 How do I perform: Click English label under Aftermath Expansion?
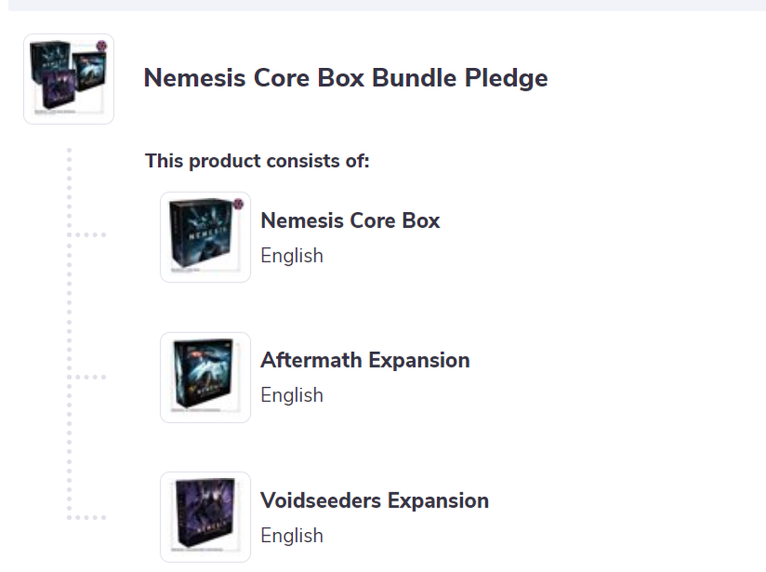point(292,395)
